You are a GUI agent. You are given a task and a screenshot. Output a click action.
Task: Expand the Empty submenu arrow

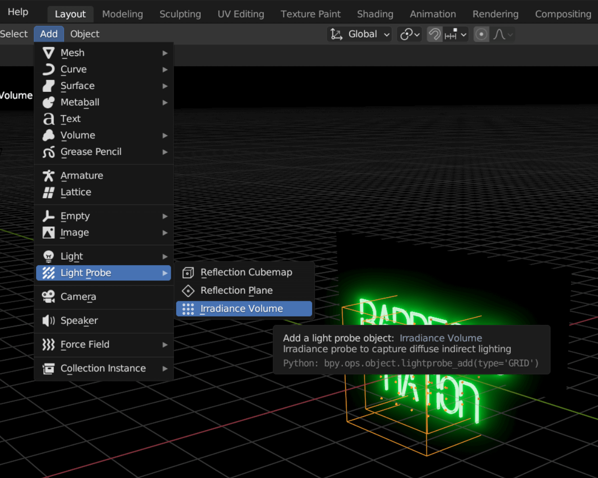point(165,216)
